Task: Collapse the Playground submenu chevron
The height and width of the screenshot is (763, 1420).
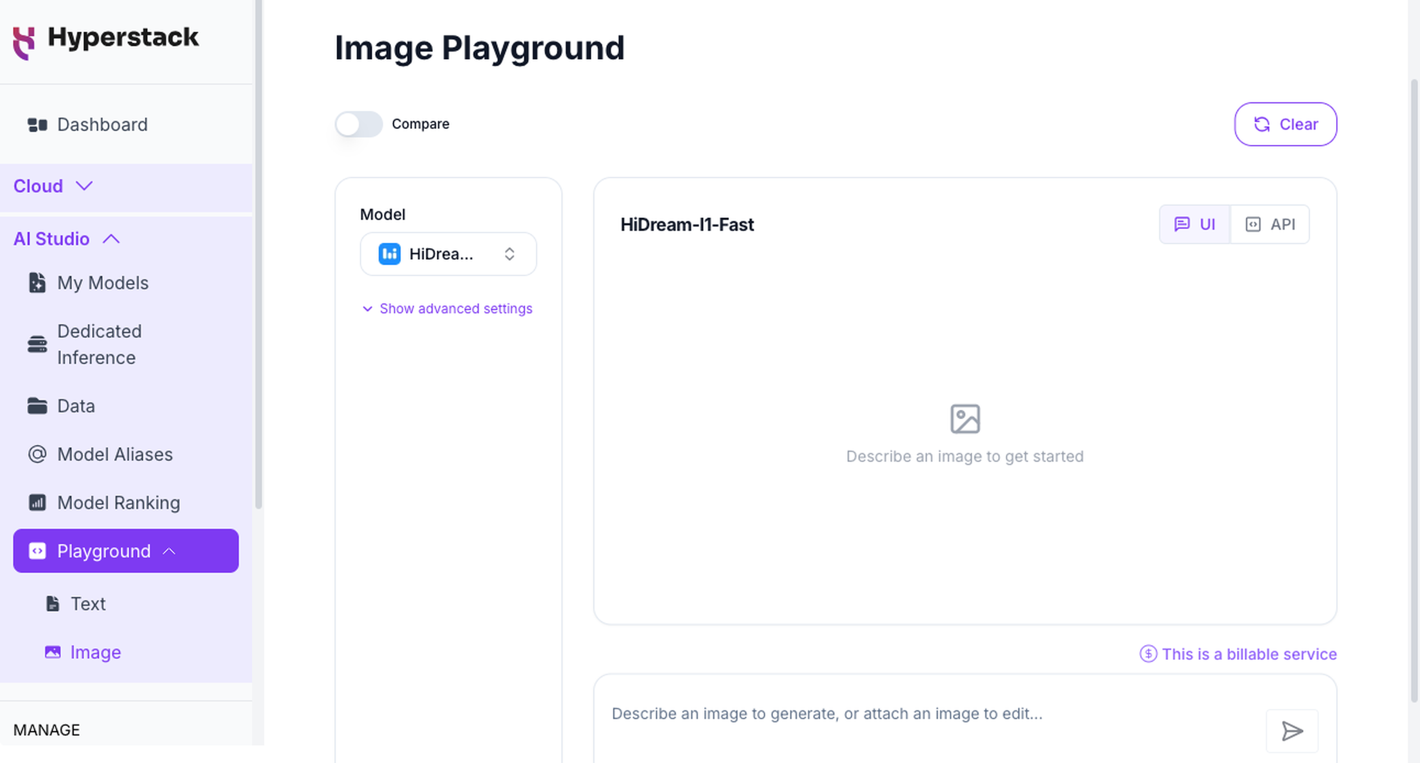Action: tap(170, 551)
